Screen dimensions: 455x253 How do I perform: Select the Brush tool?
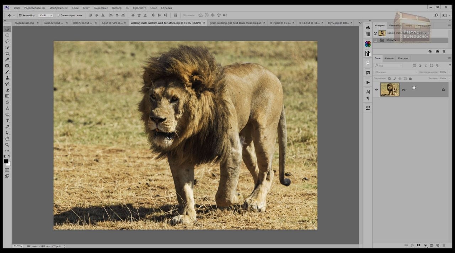point(7,72)
